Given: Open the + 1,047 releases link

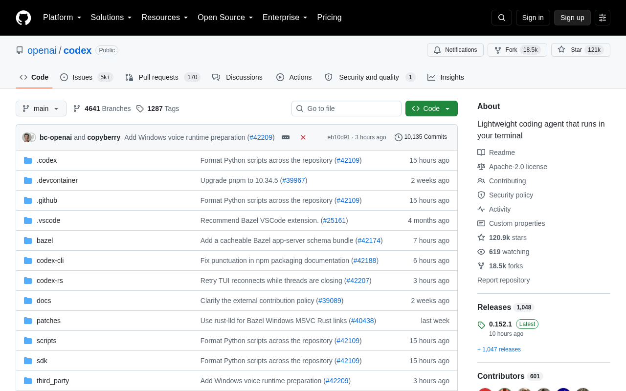Looking at the screenshot, I should (499, 349).
